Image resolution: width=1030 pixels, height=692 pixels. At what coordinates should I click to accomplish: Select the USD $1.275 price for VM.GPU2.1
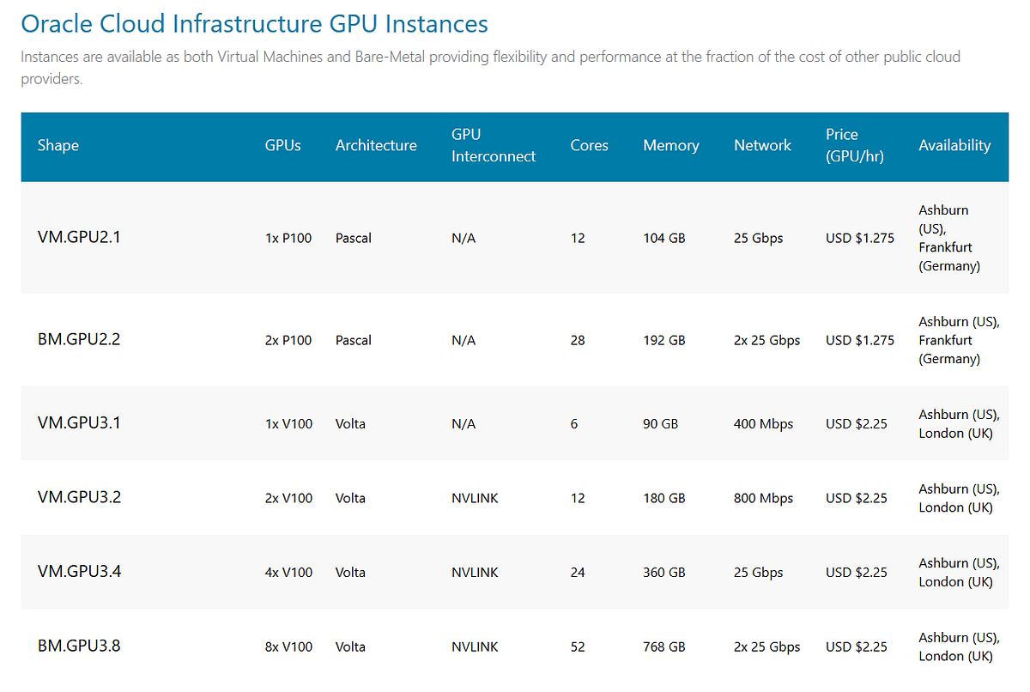[x=859, y=238]
